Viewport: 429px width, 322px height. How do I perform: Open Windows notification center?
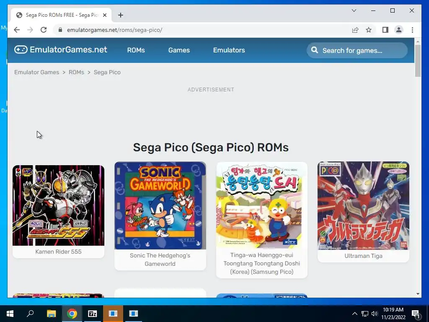pos(416,314)
